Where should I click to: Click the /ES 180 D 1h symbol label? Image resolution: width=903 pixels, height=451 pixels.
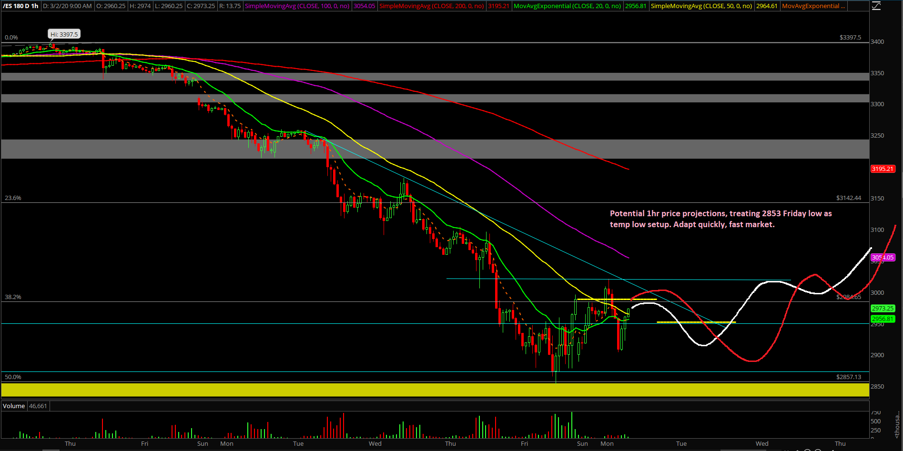pos(20,6)
